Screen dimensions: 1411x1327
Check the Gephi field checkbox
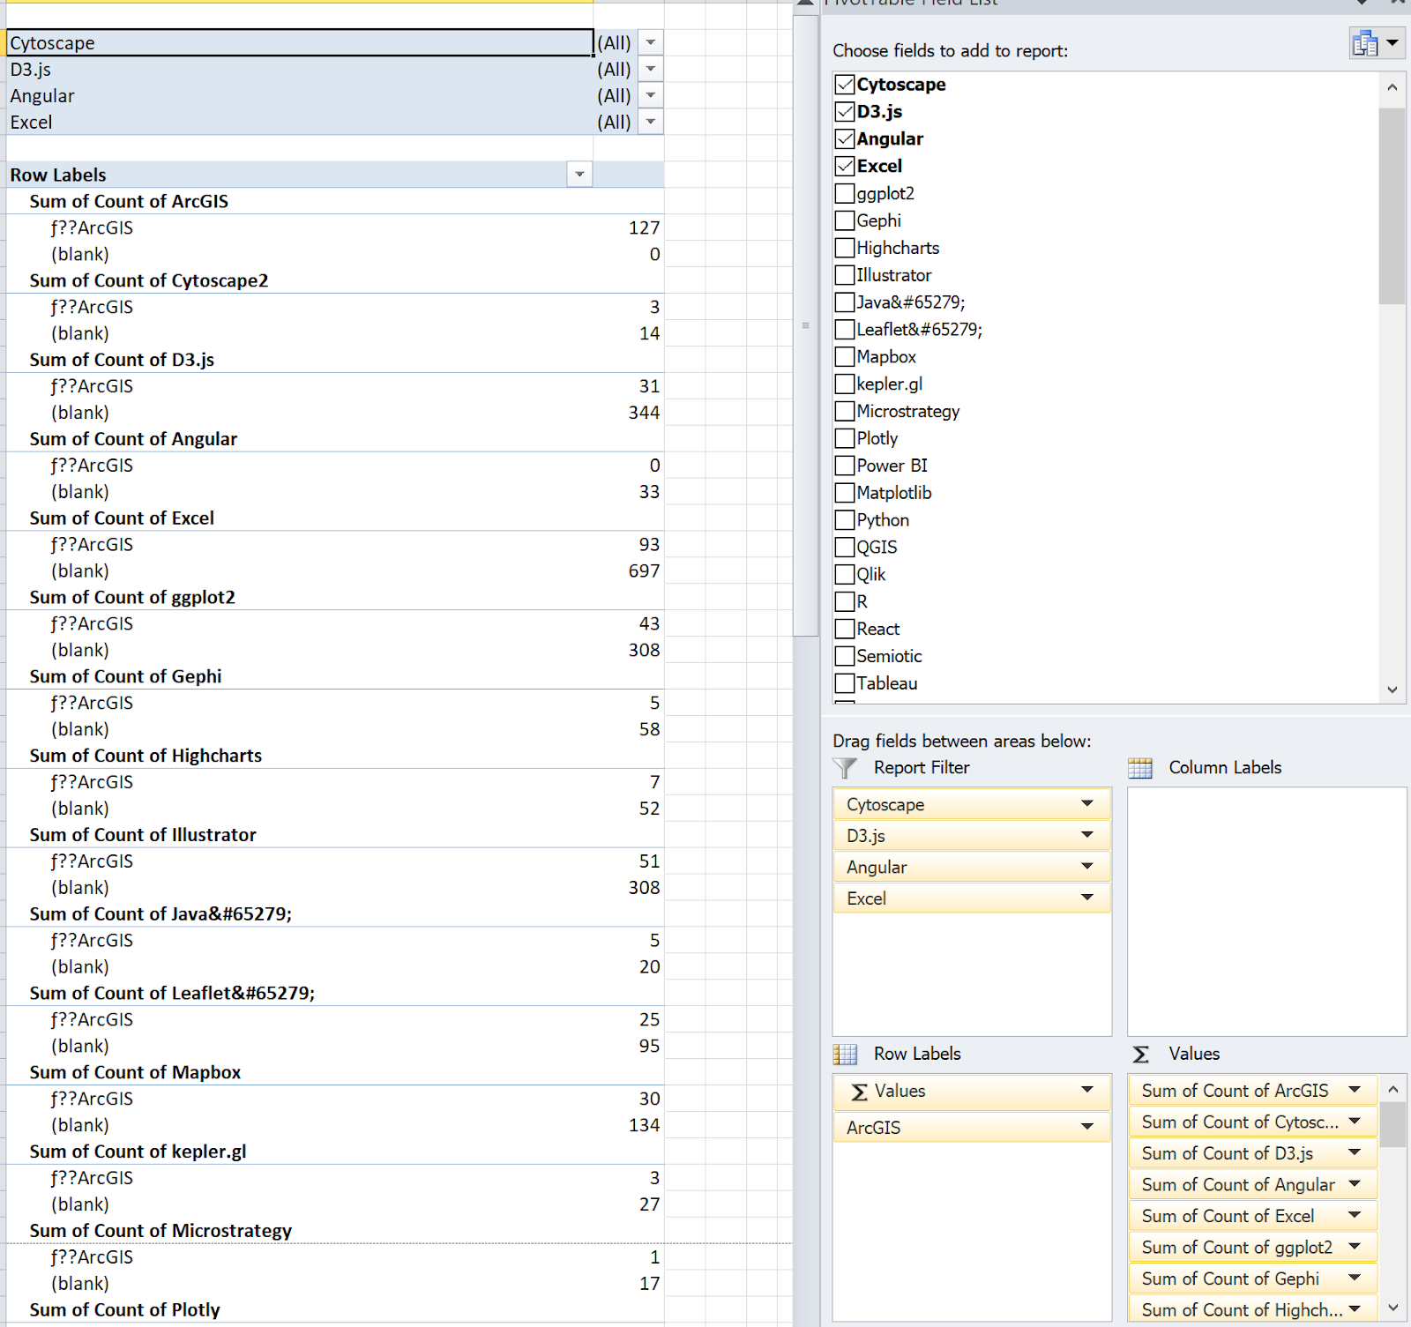pyautogui.click(x=845, y=221)
